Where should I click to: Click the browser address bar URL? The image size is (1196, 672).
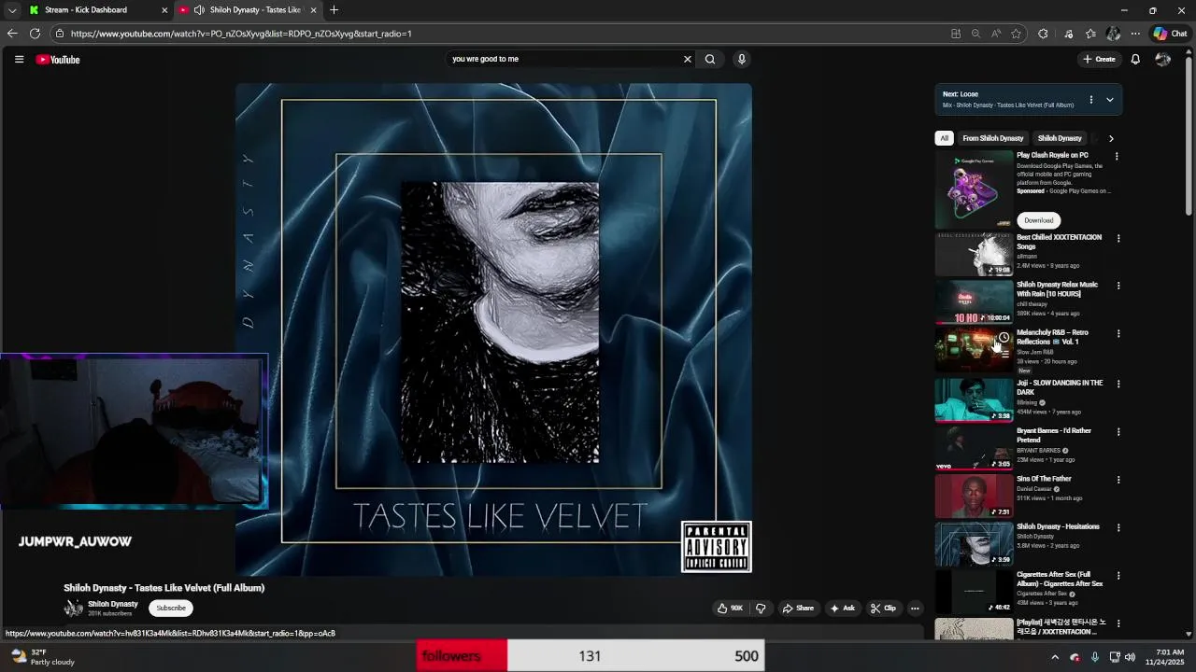241,34
